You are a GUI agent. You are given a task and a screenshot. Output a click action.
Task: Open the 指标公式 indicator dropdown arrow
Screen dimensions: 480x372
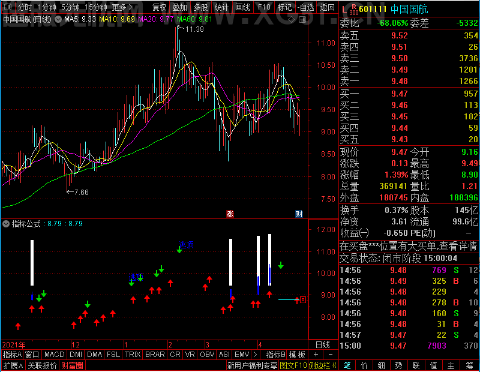point(6,224)
